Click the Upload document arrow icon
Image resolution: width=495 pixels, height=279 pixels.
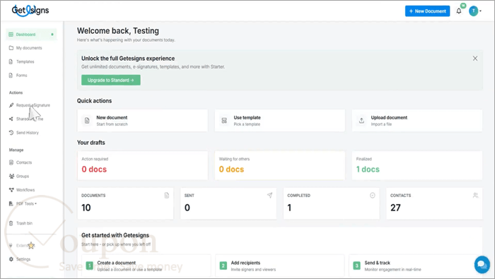point(361,120)
